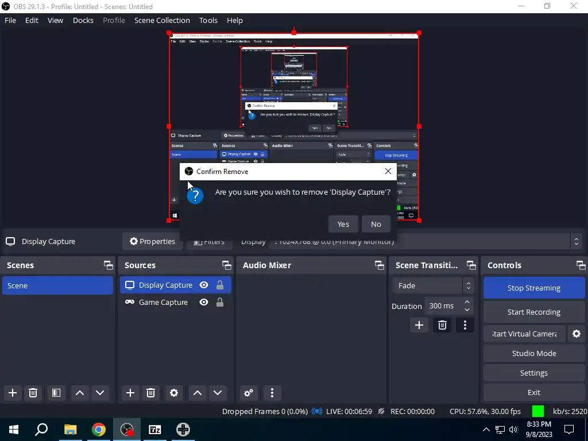Enable Studio Mode
The width and height of the screenshot is (588, 441).
click(x=534, y=353)
